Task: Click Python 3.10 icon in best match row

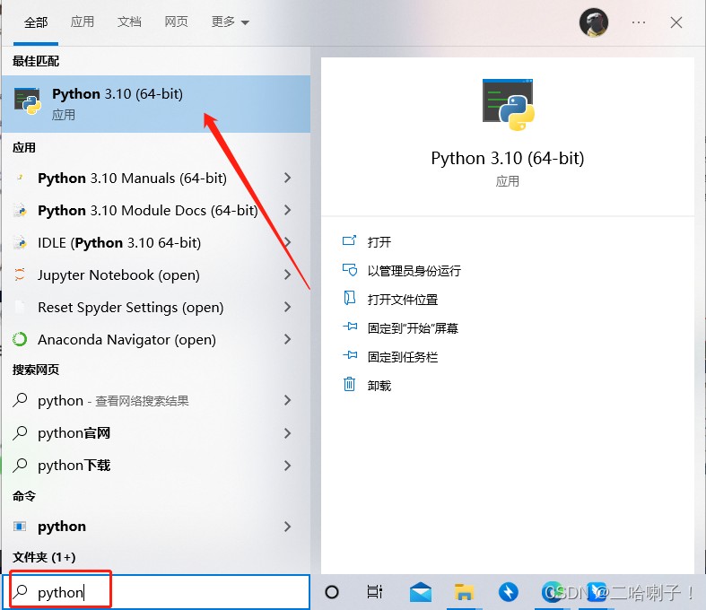Action: [28, 101]
